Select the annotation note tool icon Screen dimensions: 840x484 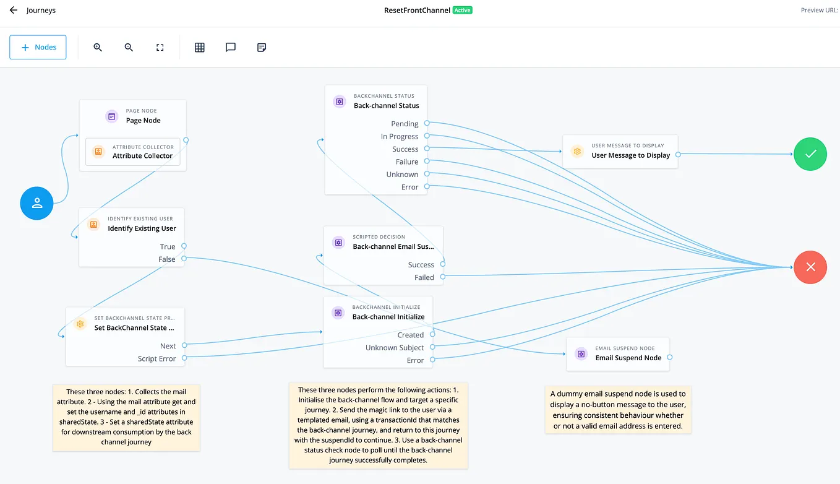pos(261,47)
